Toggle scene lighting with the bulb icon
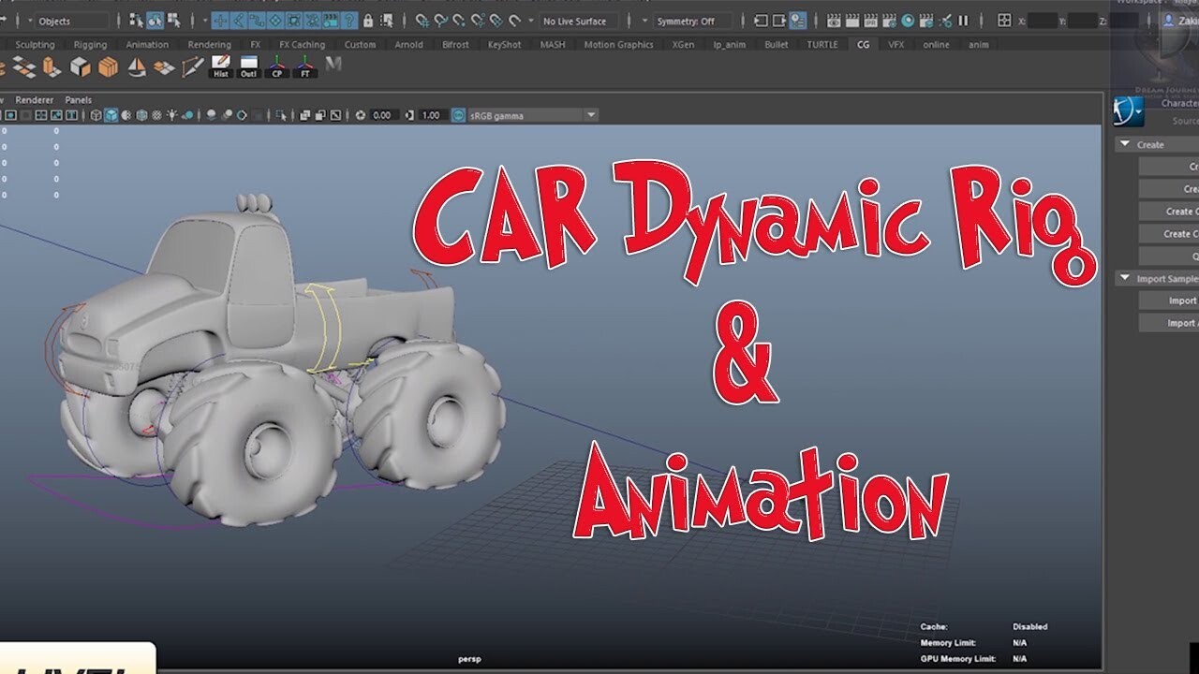 (171, 114)
